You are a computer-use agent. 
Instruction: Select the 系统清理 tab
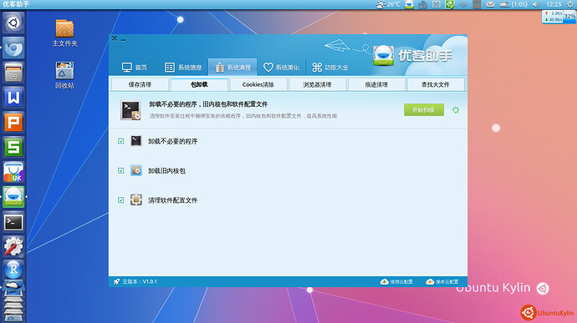(x=232, y=68)
